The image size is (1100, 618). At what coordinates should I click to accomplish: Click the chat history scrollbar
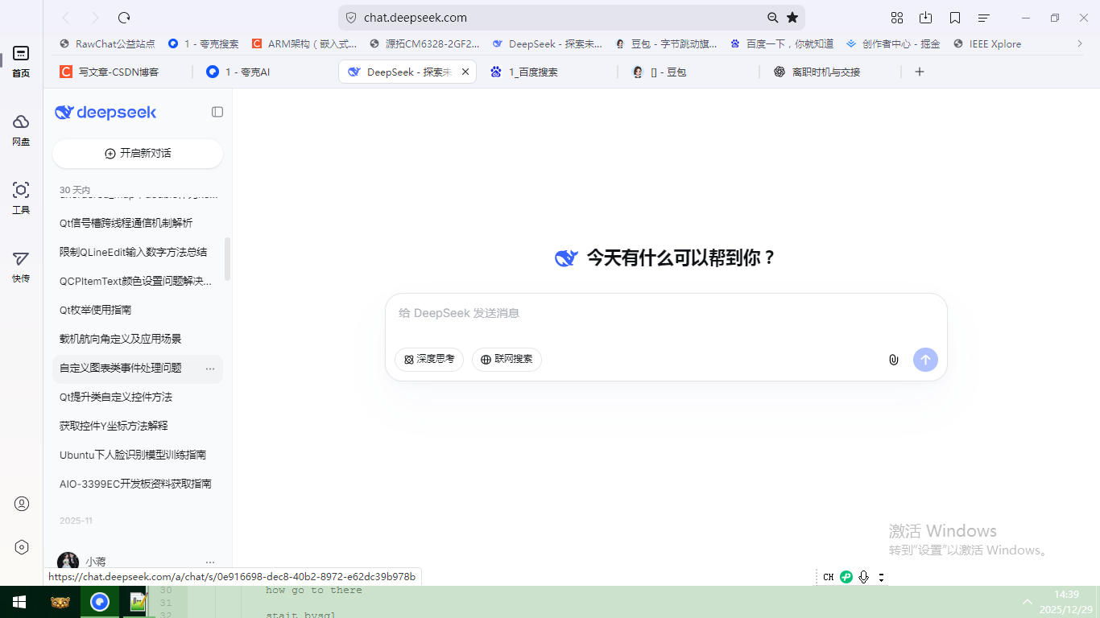227,258
